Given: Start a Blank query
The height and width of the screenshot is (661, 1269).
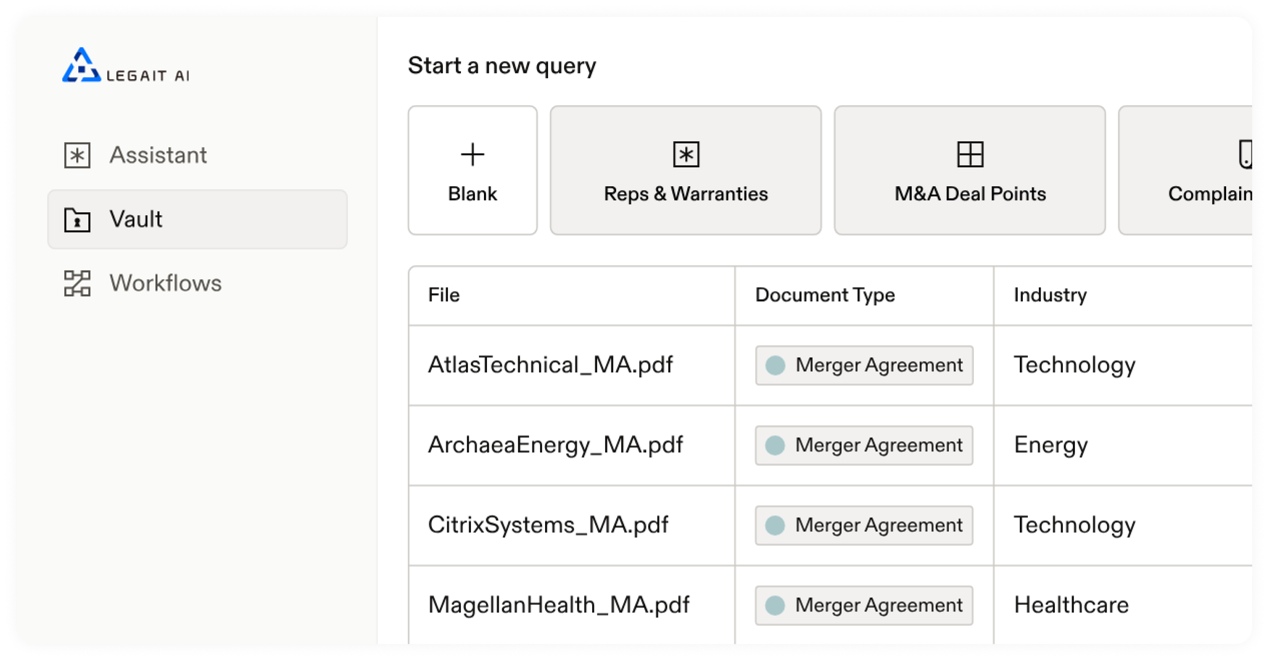Looking at the screenshot, I should click(x=472, y=170).
